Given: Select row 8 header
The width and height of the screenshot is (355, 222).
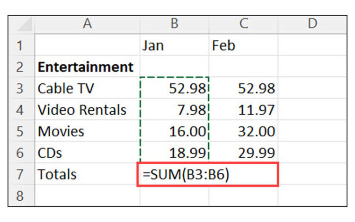Looking at the screenshot, I should (21, 195).
